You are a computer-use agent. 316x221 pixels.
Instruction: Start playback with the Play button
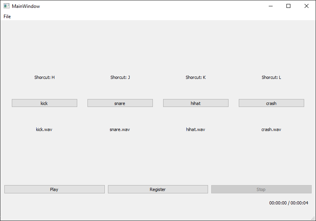point(54,189)
